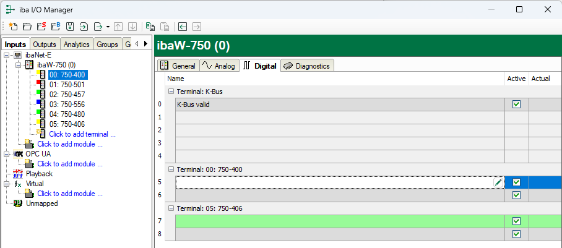Click the Active column header
562x248 pixels.
(516, 79)
